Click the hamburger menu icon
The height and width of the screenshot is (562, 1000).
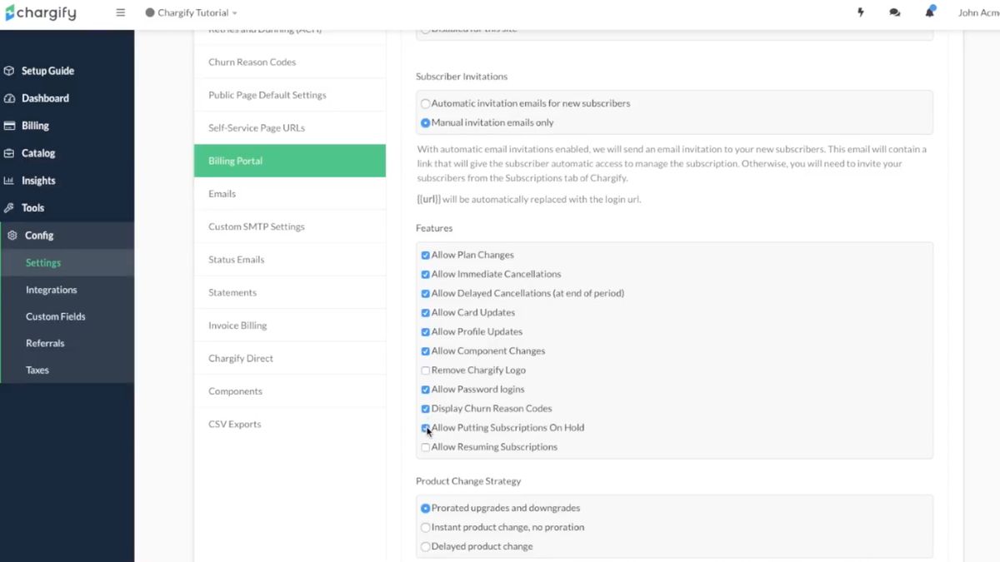point(121,12)
